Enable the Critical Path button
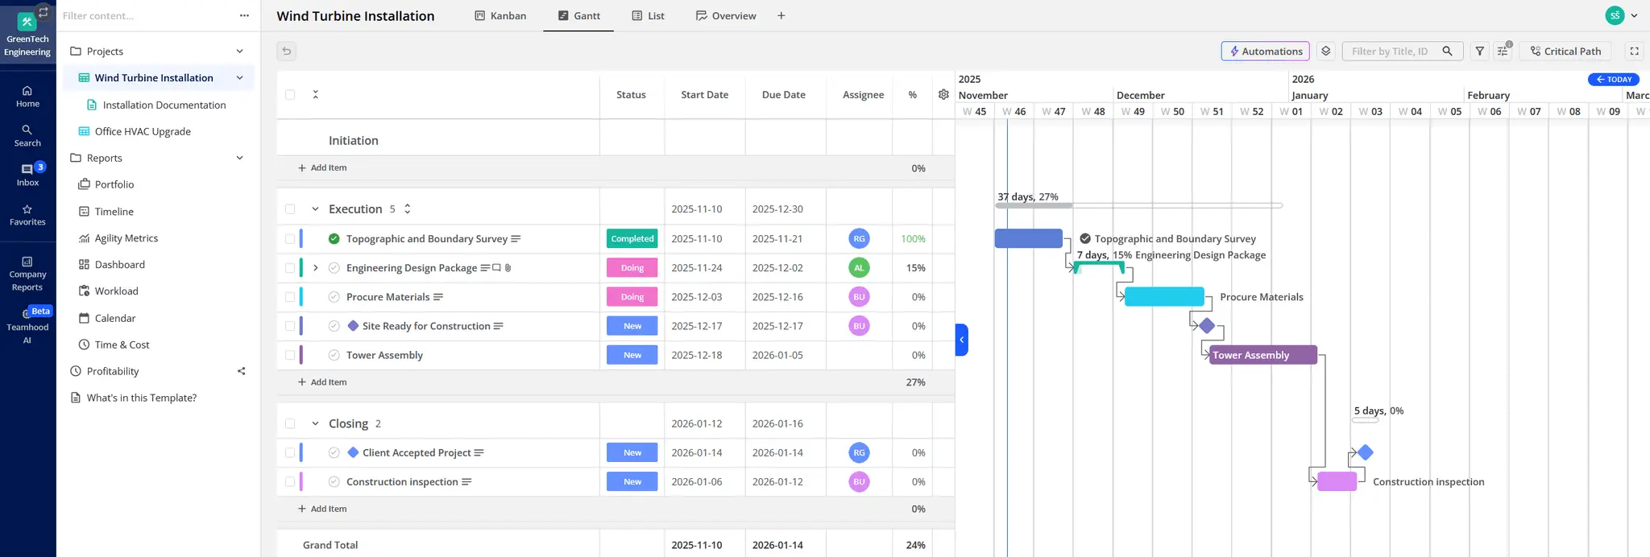The image size is (1650, 557). [x=1565, y=51]
